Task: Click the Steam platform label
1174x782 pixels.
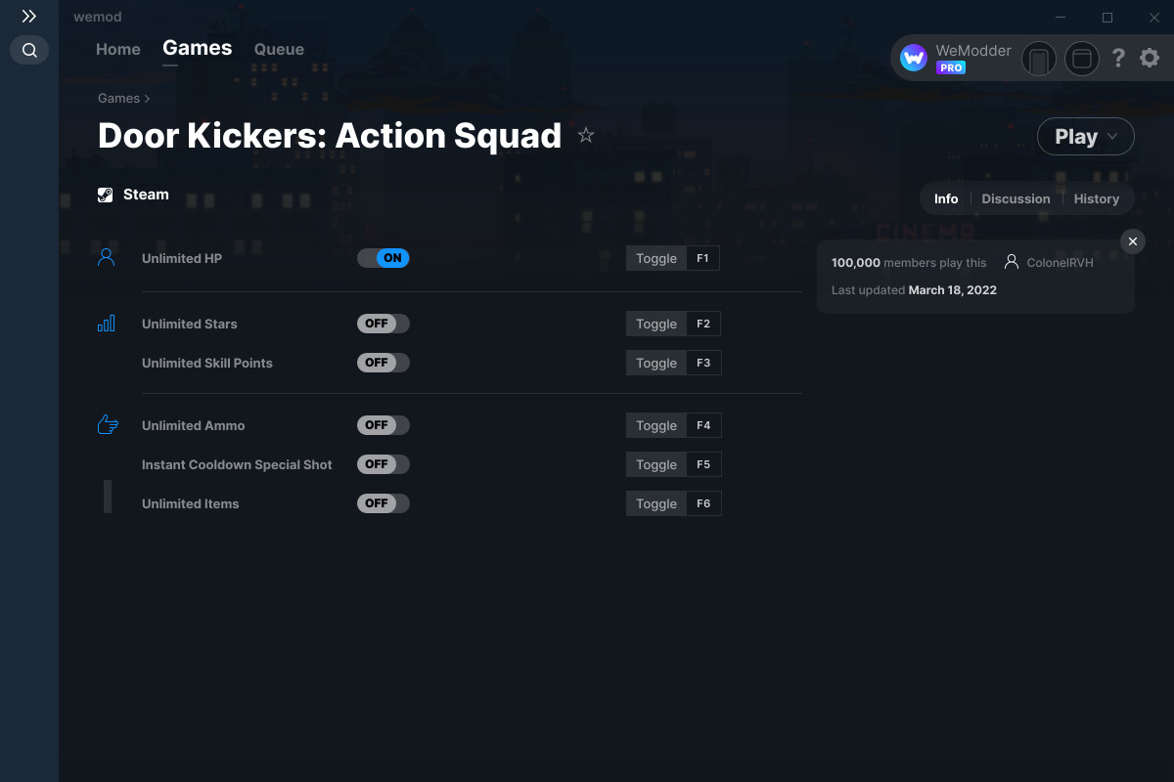Action: click(146, 195)
